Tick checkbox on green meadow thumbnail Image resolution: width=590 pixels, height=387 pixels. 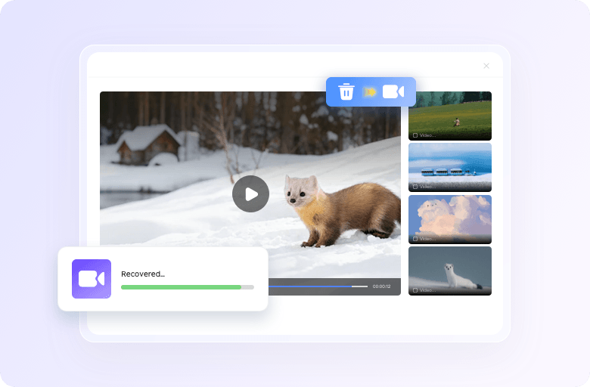coord(415,135)
